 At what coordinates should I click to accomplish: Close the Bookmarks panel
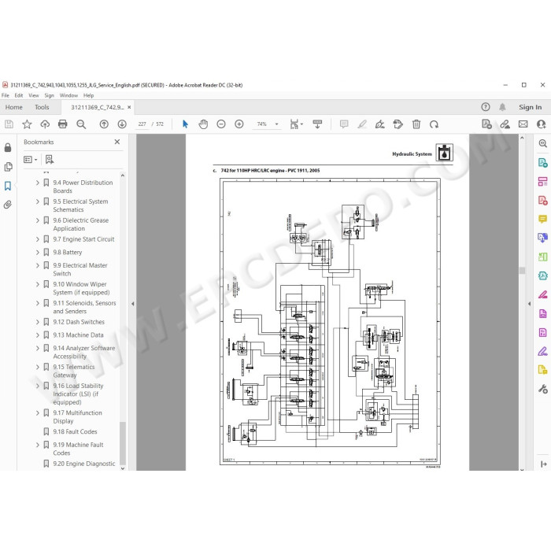point(117,142)
